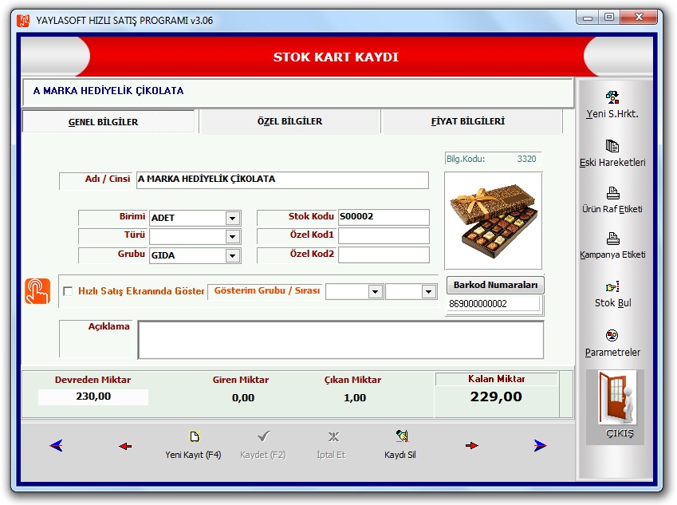Screen dimensions: 677x505
Task: Click Yeni Kayıt (F4) icon
Action: tap(195, 436)
